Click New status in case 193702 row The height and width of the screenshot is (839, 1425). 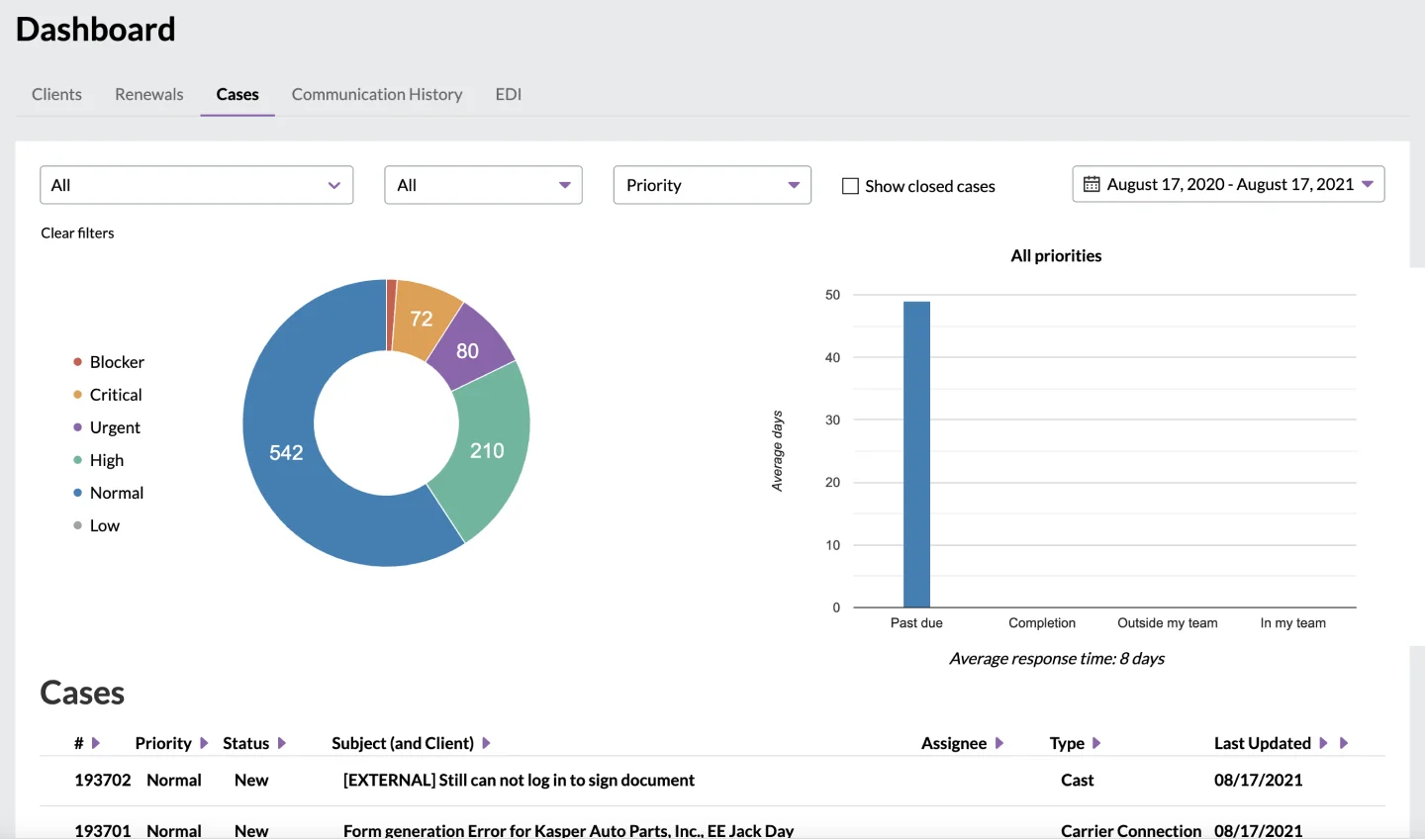click(x=251, y=780)
